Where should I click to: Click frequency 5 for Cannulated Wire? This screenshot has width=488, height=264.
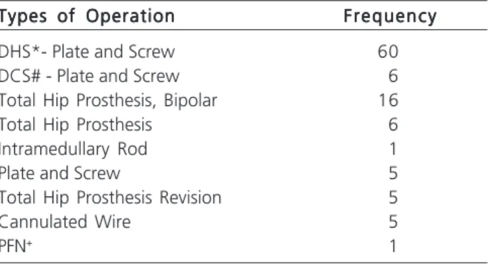[394, 222]
